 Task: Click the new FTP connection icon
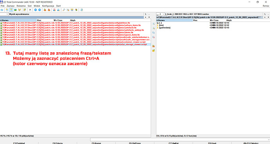pos(59,10)
